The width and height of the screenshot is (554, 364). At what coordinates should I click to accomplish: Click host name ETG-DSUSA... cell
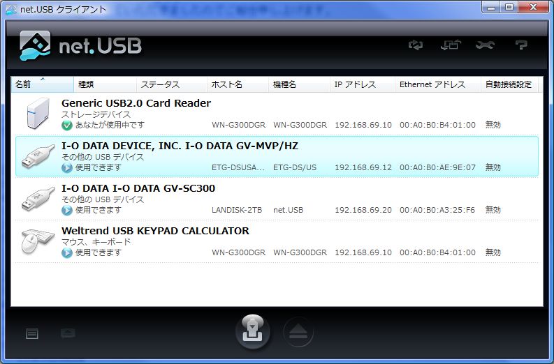coord(238,167)
